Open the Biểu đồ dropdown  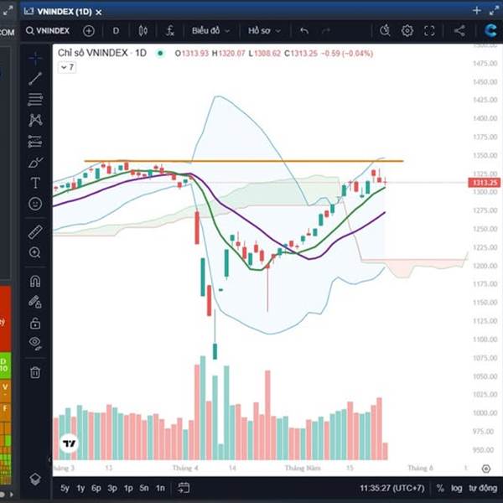(x=210, y=31)
